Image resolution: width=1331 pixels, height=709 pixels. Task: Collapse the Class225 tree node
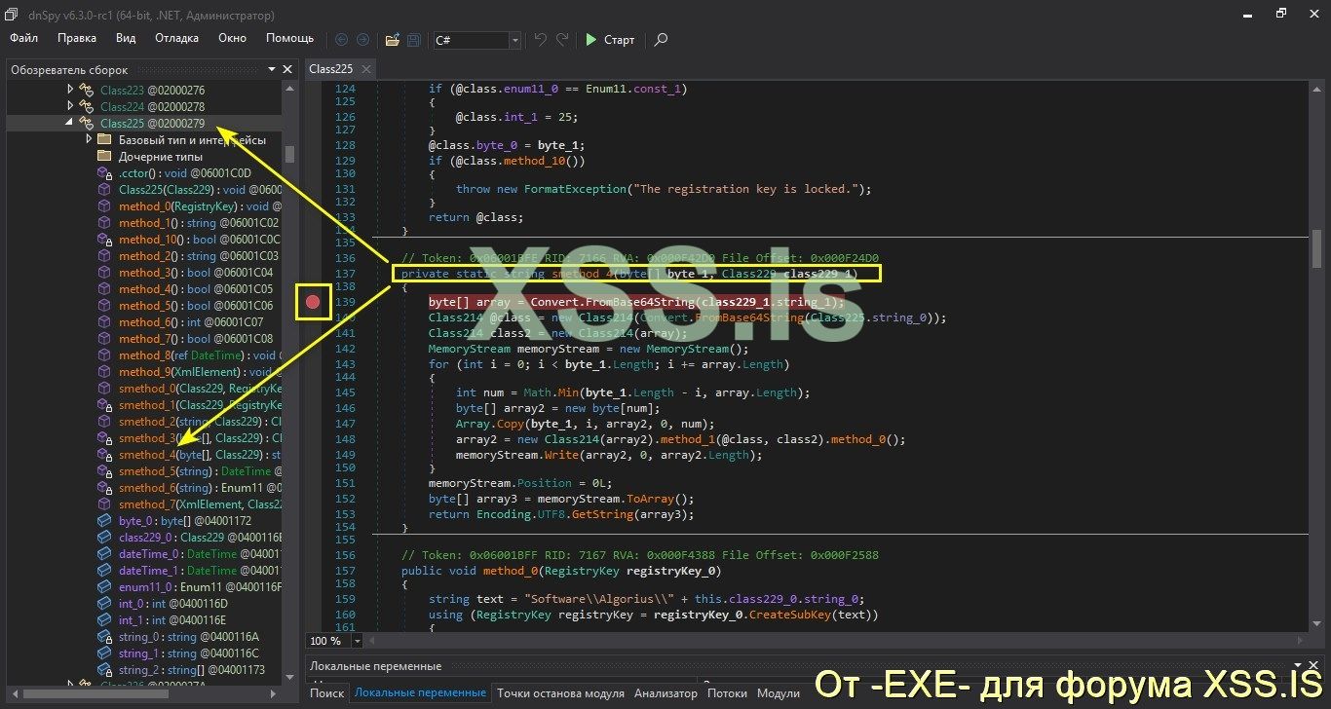click(70, 123)
